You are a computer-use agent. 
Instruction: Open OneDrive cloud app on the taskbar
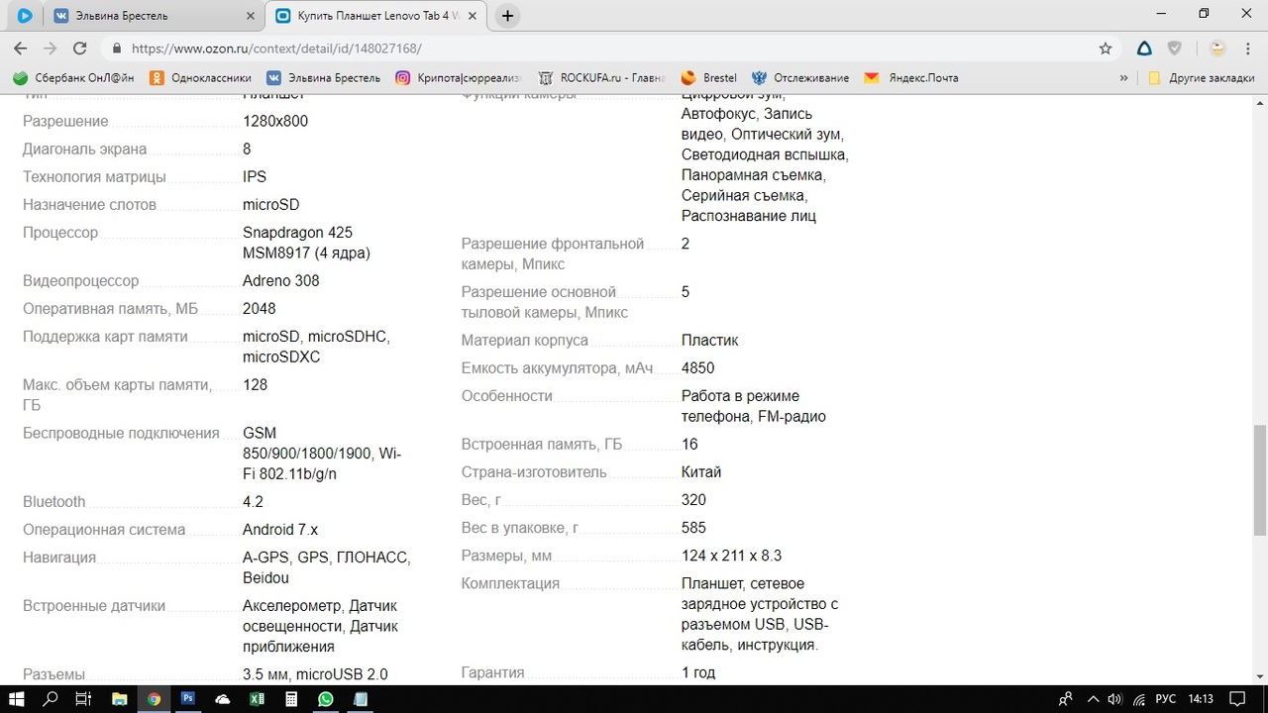(x=223, y=699)
